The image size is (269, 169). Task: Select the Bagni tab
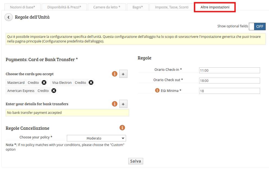click(137, 7)
